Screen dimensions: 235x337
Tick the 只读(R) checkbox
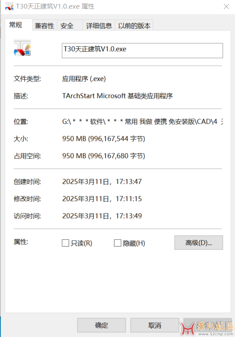(x=65, y=243)
